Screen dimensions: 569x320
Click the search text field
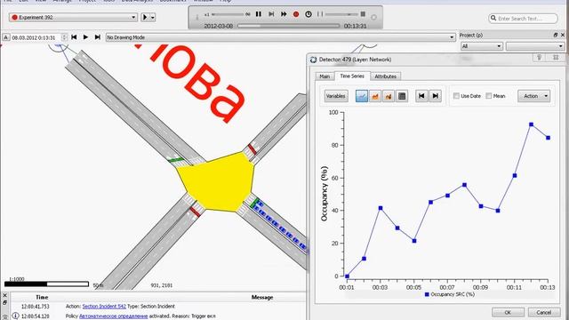[523, 18]
